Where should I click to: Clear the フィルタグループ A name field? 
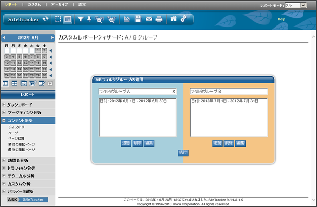174,92
